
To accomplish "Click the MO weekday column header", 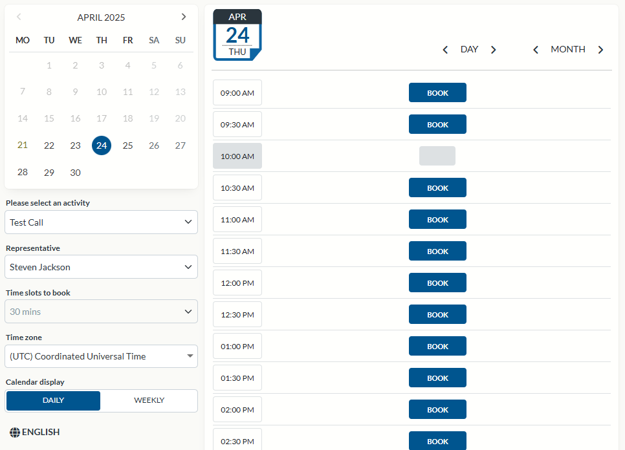I will tap(23, 40).
